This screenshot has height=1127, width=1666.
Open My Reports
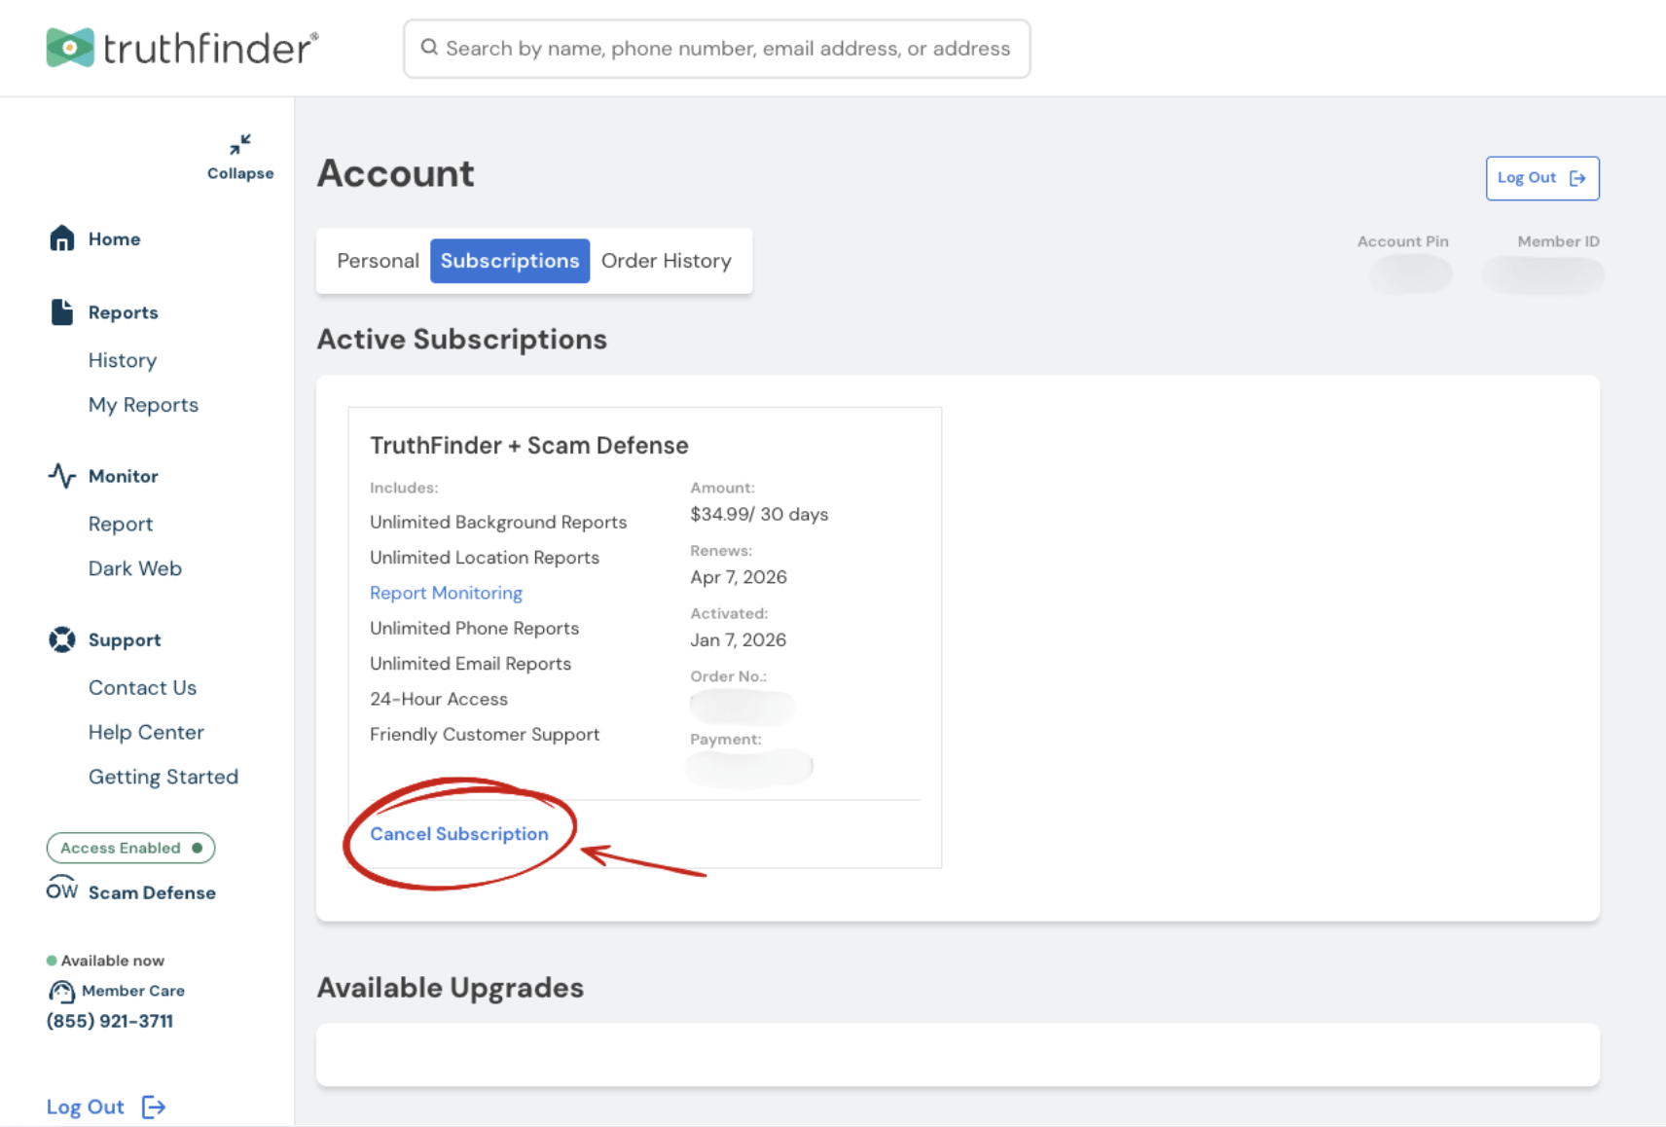[143, 405]
